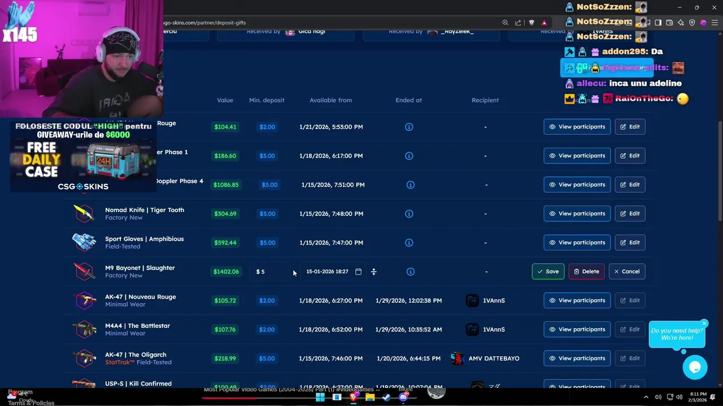Click 'USP-S | Kill Confirmed' item name
723x406 pixels.
(138, 384)
